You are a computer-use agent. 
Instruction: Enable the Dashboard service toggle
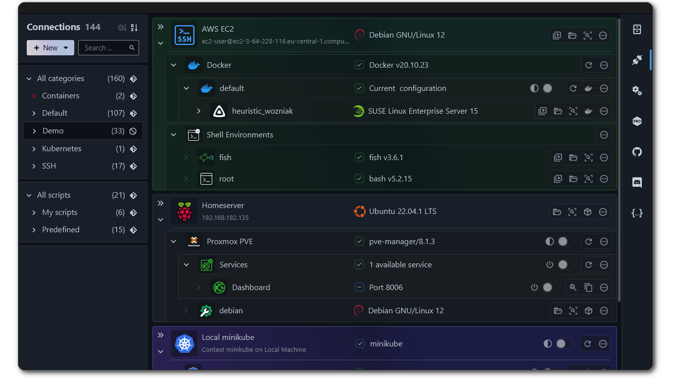click(x=550, y=288)
